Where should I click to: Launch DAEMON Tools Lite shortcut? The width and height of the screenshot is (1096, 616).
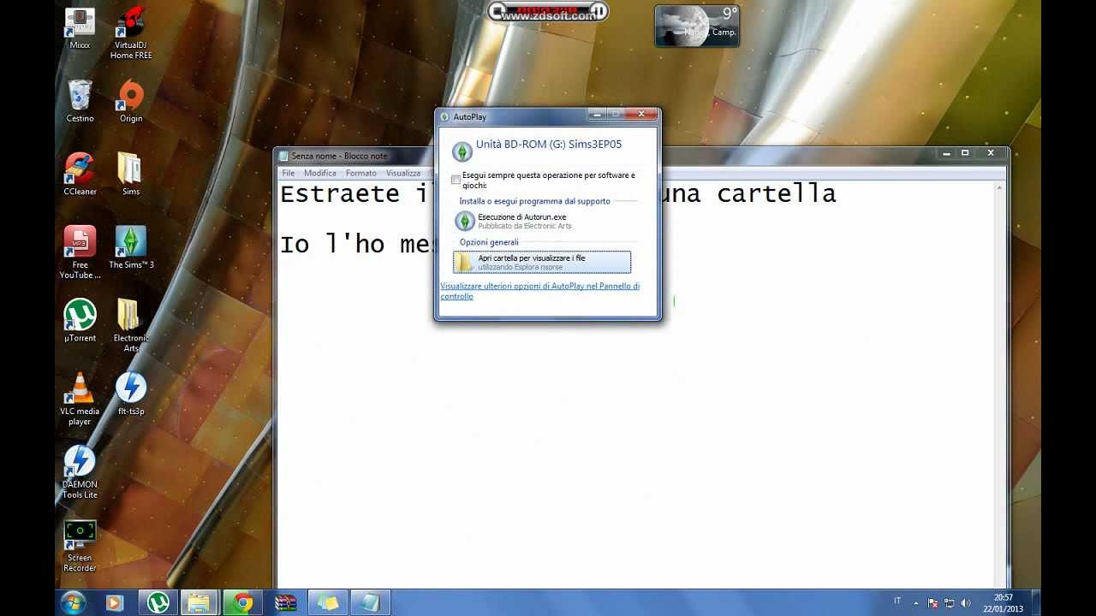point(80,472)
